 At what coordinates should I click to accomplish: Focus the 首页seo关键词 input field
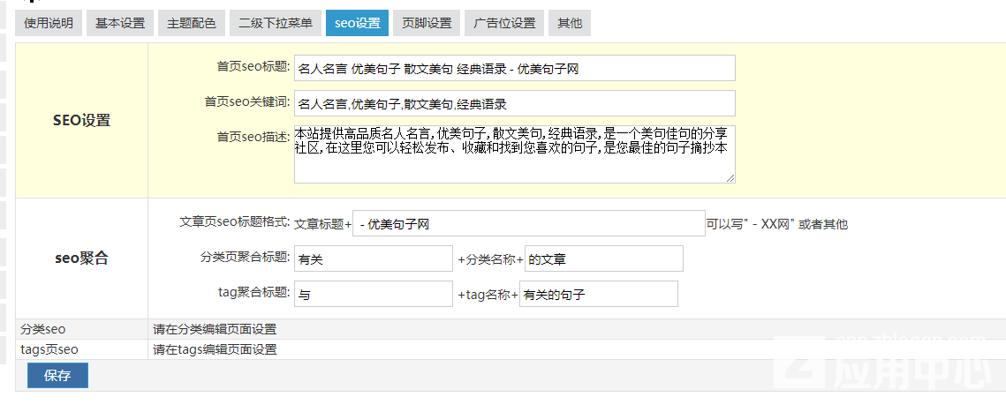click(x=514, y=103)
